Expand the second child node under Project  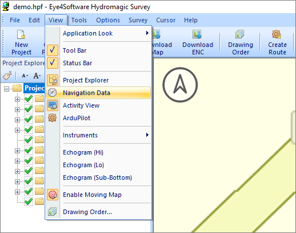pyautogui.click(x=17, y=109)
